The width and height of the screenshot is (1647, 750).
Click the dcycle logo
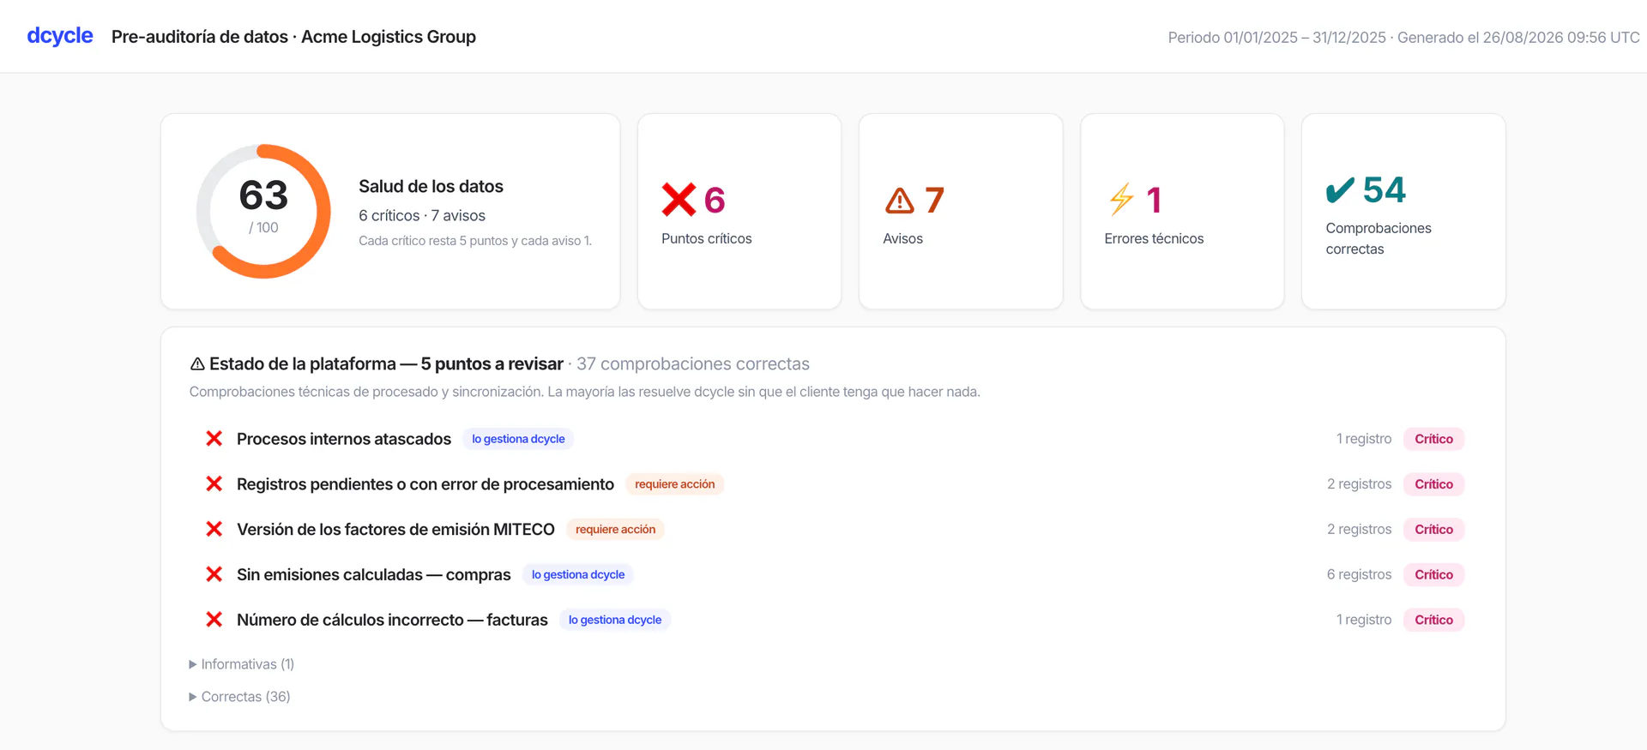pyautogui.click(x=60, y=36)
